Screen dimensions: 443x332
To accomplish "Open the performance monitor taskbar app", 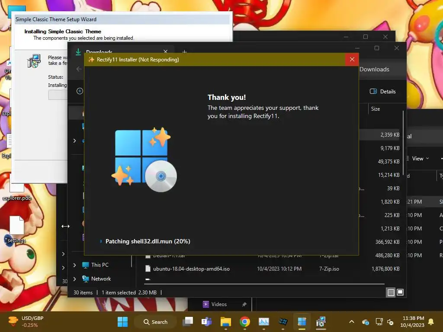I will 263,322.
